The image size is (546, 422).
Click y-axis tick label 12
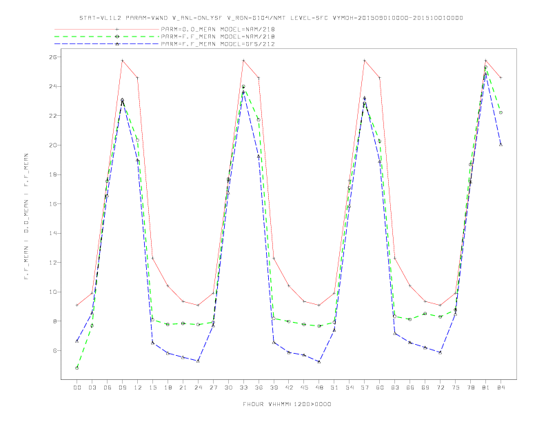(53, 263)
